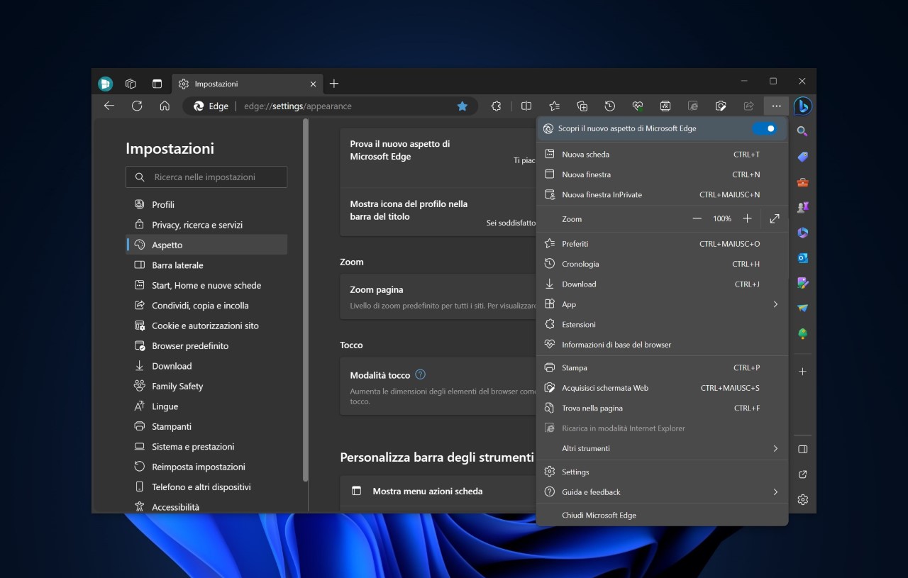Select Trova nella pagina
The height and width of the screenshot is (578, 908).
tap(662, 408)
